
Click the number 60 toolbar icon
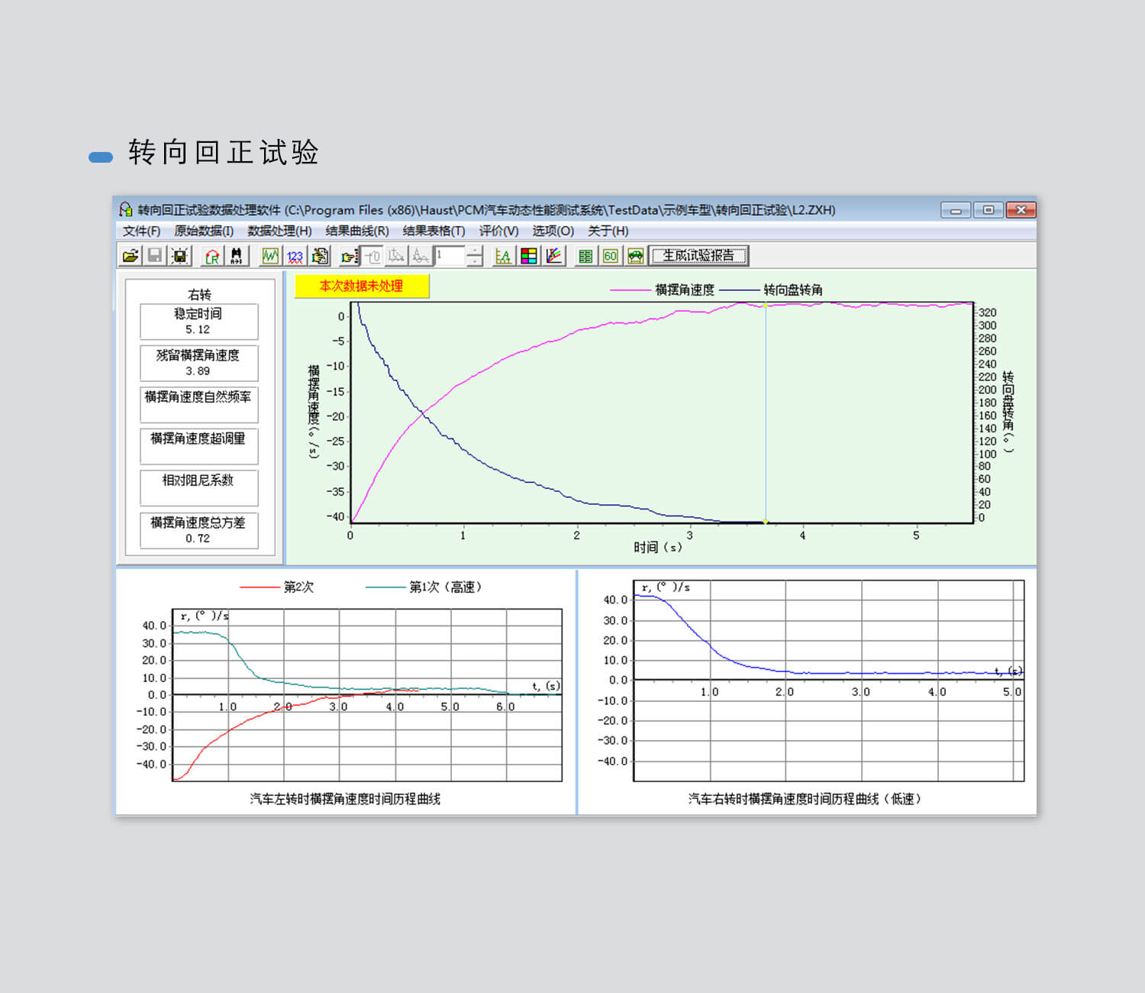tap(610, 256)
